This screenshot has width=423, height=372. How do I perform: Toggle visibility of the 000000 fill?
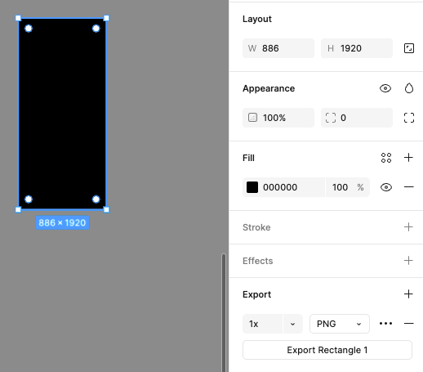click(386, 187)
